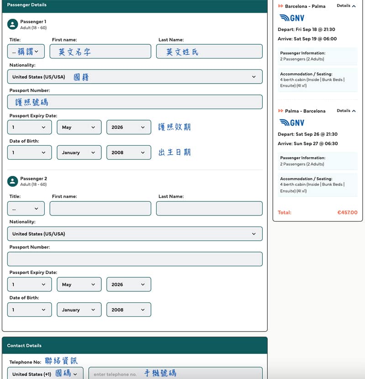Screen dimensions: 365x379
Task: Click Passenger 2 Last Name field
Action: pyautogui.click(x=209, y=209)
